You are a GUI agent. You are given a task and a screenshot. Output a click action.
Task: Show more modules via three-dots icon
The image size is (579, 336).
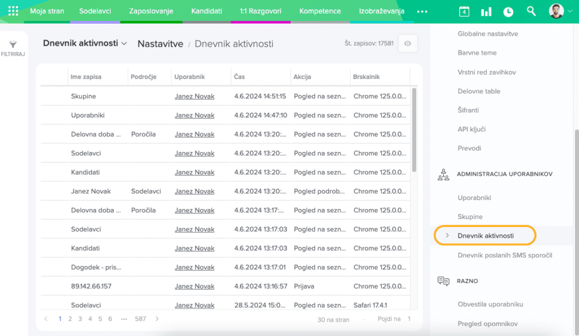tap(422, 11)
